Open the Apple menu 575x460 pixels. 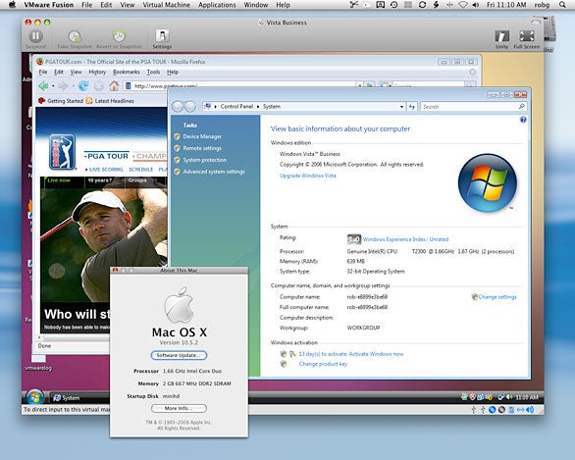tap(12, 5)
